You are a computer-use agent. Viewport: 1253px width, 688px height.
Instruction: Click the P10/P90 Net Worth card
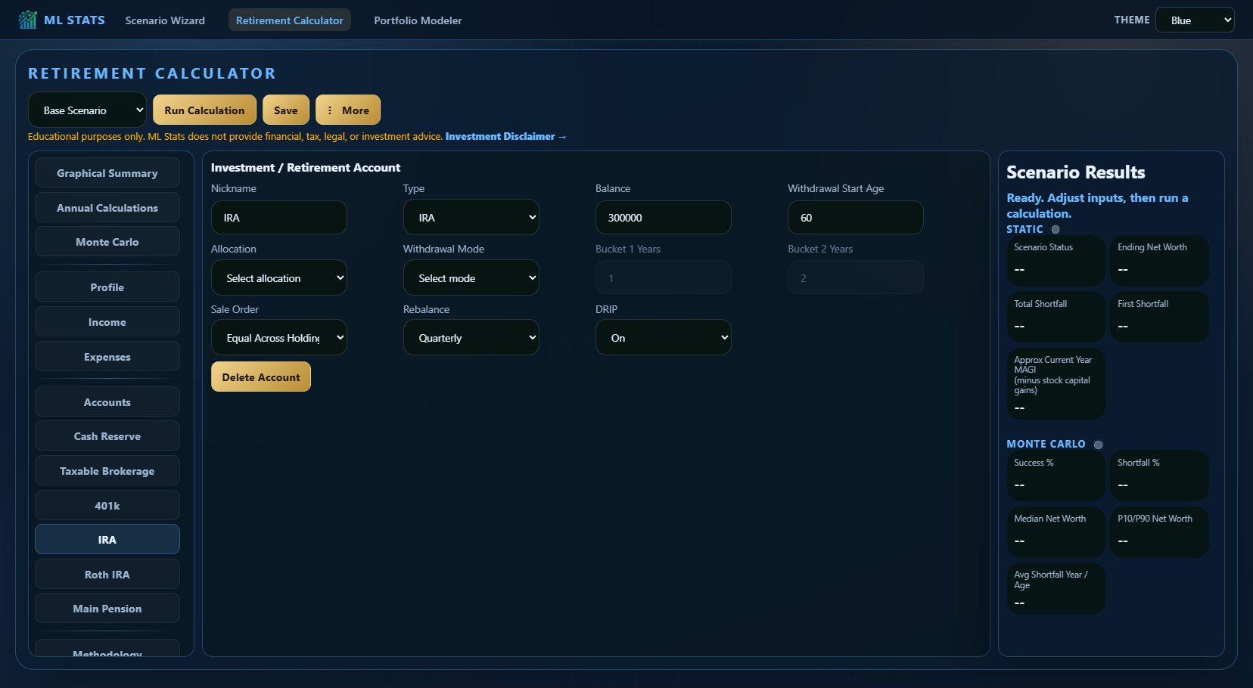(x=1159, y=532)
